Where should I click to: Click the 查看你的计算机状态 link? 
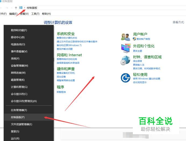tap(67, 38)
